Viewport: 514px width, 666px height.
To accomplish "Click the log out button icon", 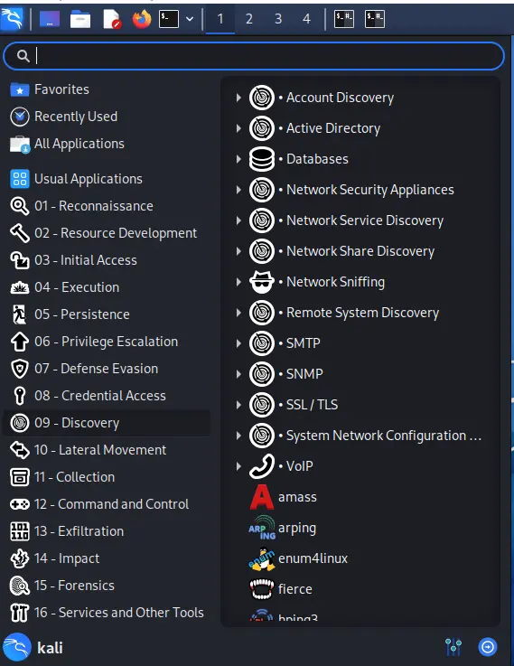I will (487, 647).
